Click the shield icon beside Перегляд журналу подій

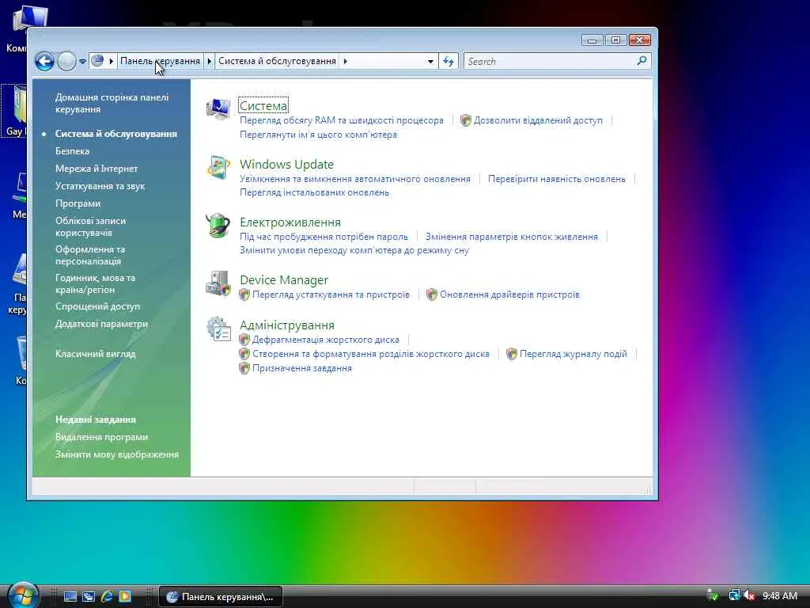coord(512,354)
